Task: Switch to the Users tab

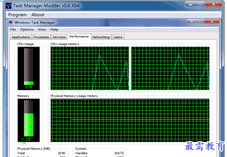Action: 118,37
